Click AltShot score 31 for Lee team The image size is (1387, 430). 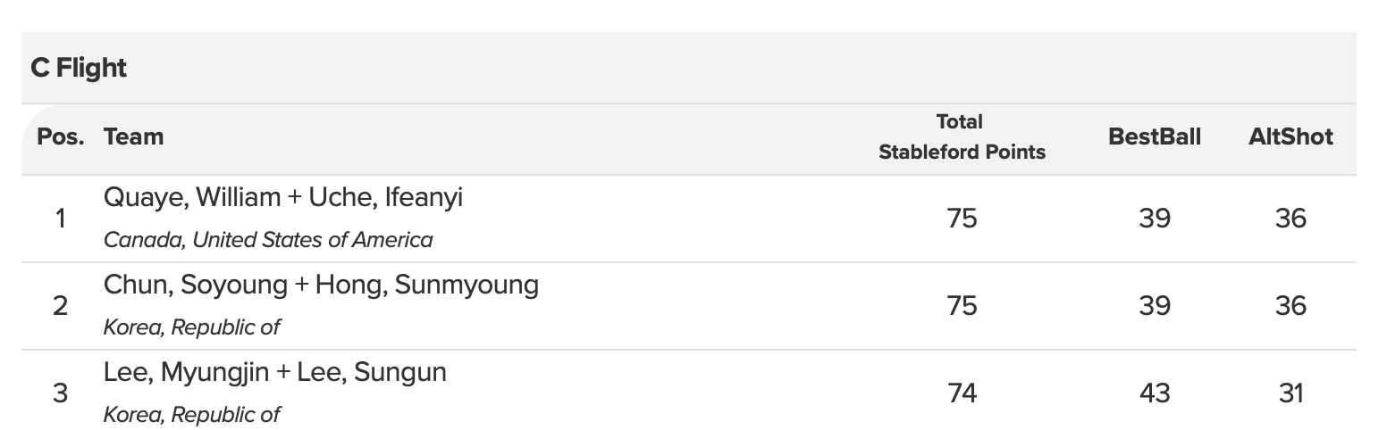point(1290,393)
